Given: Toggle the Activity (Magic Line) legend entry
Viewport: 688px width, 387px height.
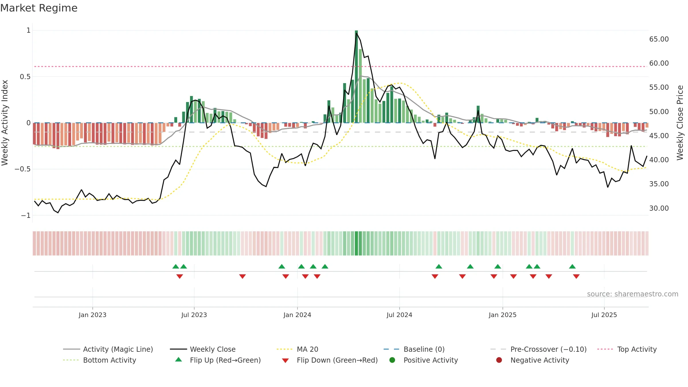Looking at the screenshot, I should (x=108, y=349).
